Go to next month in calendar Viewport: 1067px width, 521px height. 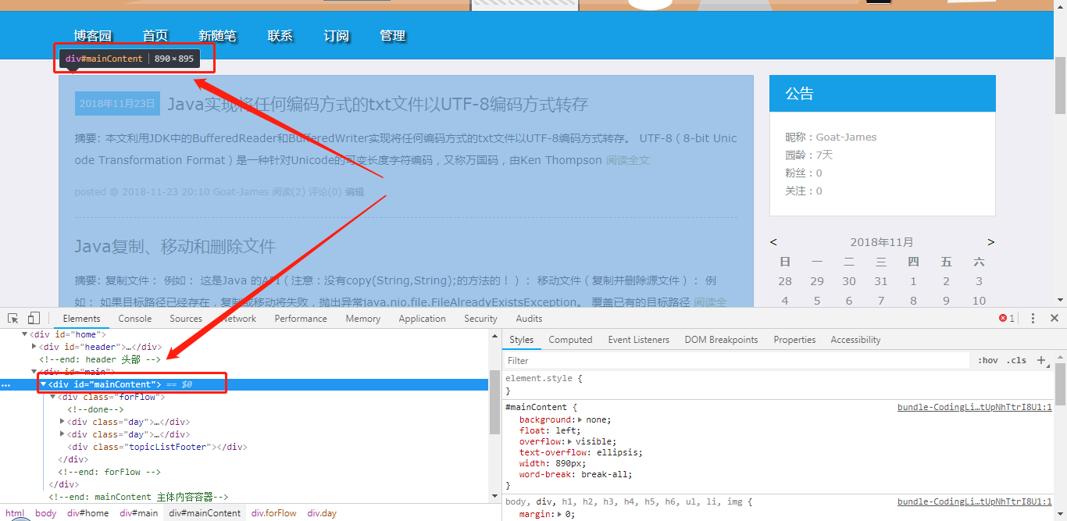pos(991,242)
